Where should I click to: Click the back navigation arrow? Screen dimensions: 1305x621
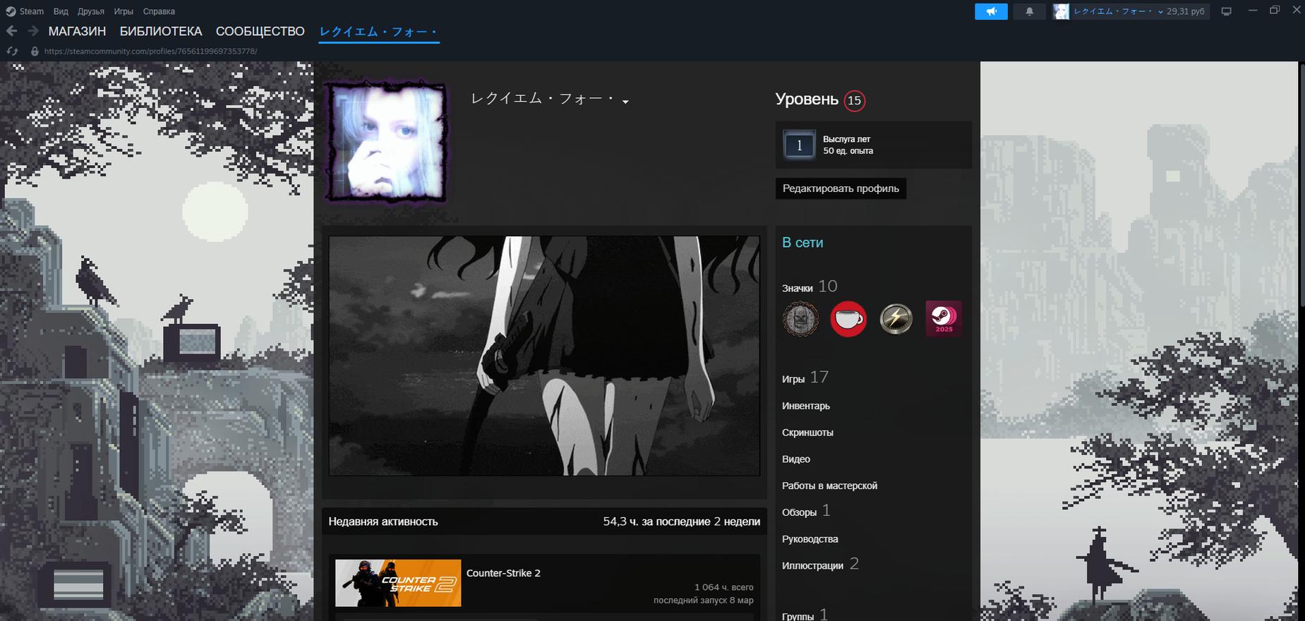11,31
